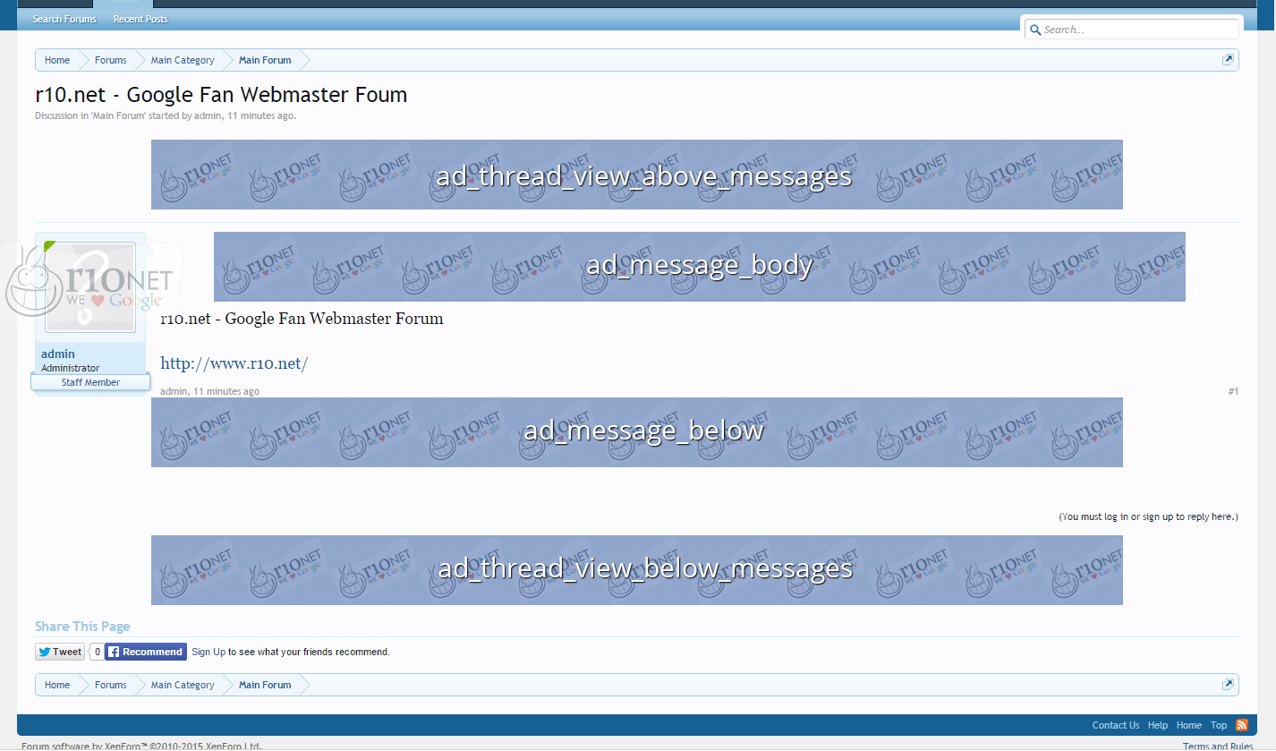Jump to Top using the footer link
The image size is (1276, 751).
tap(1219, 725)
